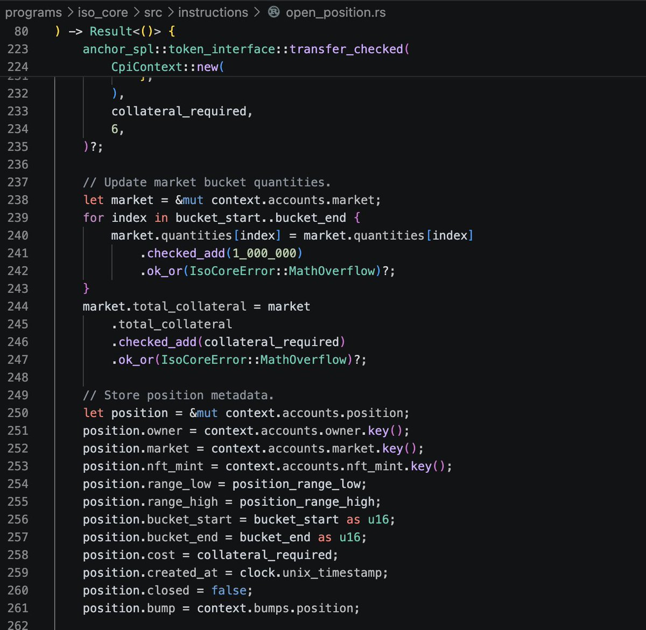Click line number 239 in the gutter
Image resolution: width=646 pixels, height=630 pixels.
[x=18, y=217]
